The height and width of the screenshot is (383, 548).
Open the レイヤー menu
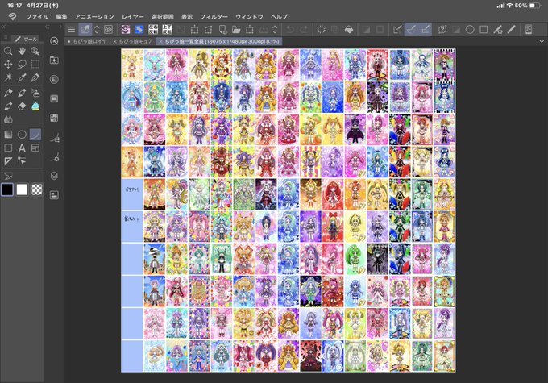pyautogui.click(x=132, y=16)
